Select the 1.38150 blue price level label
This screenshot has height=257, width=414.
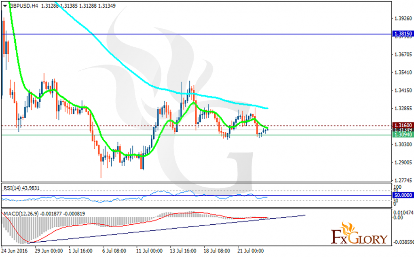click(403, 34)
